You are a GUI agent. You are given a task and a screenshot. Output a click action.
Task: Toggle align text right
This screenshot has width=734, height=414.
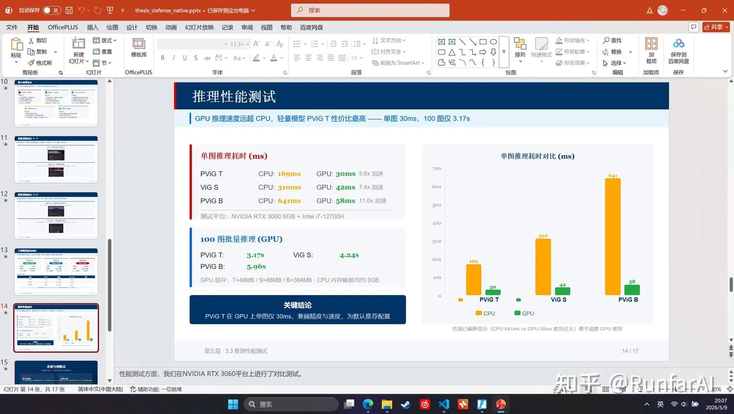coord(320,58)
